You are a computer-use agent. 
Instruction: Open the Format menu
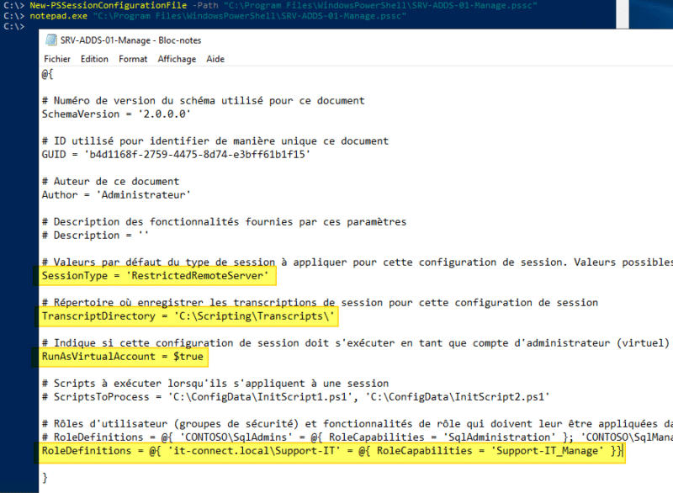point(133,59)
